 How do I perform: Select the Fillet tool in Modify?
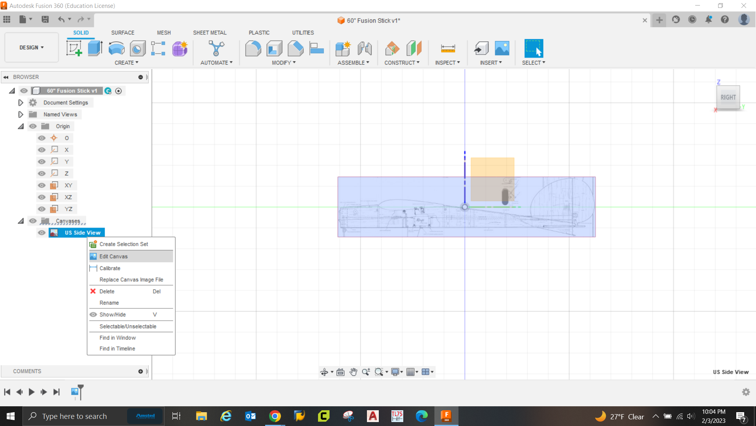(253, 49)
